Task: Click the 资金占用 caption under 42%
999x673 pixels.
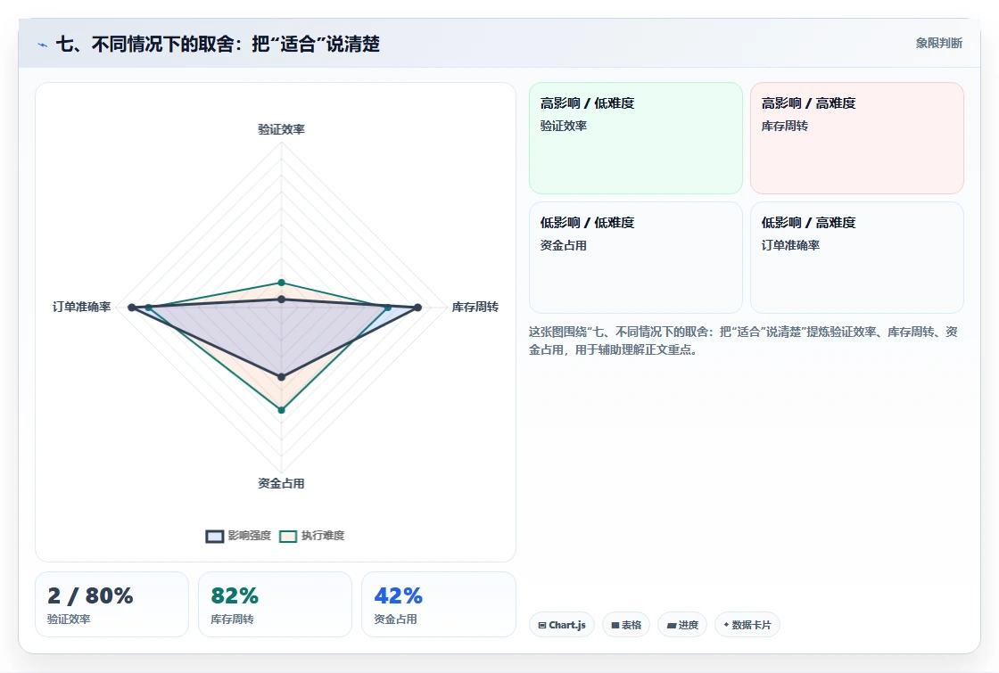Action: 395,619
